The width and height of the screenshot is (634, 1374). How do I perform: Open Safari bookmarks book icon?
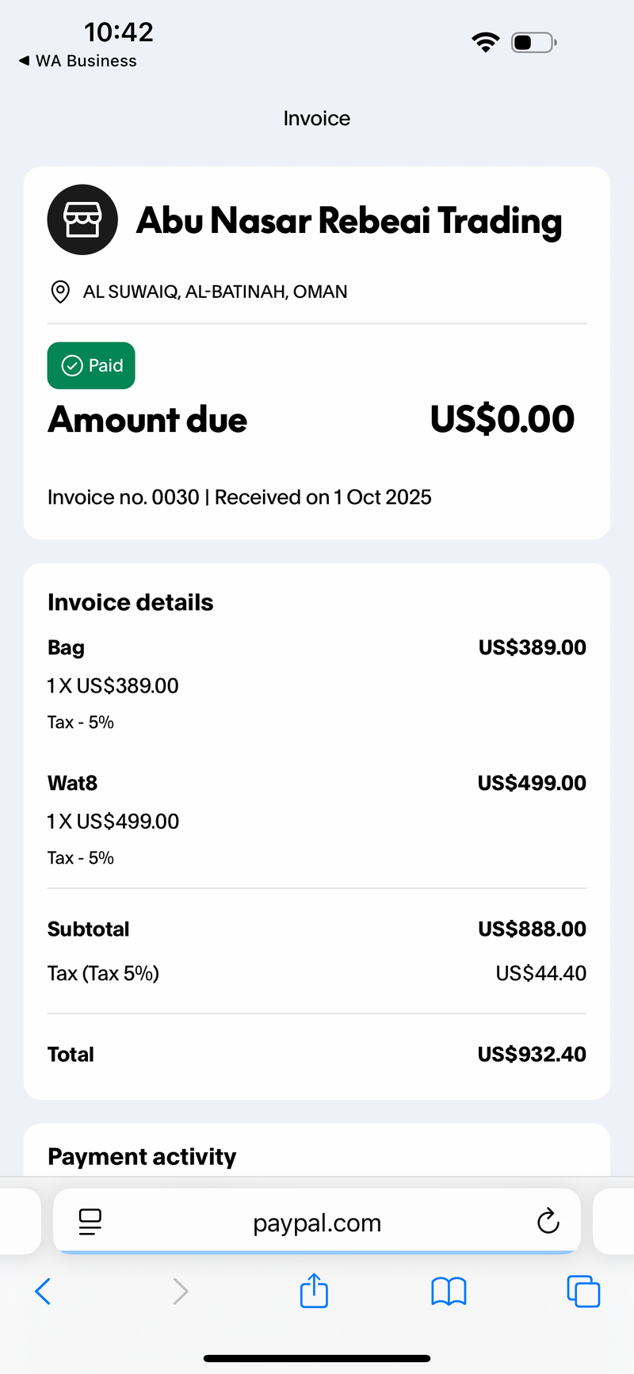point(449,1292)
